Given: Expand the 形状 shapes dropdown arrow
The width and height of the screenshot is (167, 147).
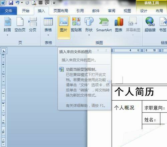Looking at the screenshot, I should point(89,35).
